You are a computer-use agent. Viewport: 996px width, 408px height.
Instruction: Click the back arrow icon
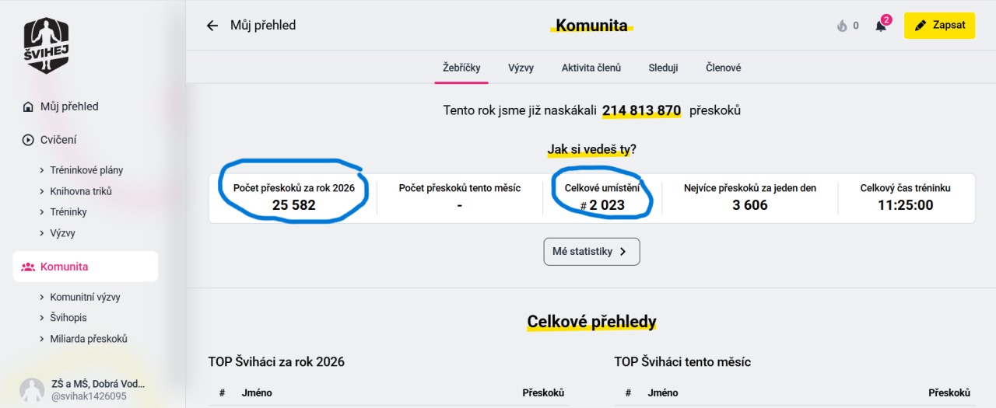click(212, 26)
